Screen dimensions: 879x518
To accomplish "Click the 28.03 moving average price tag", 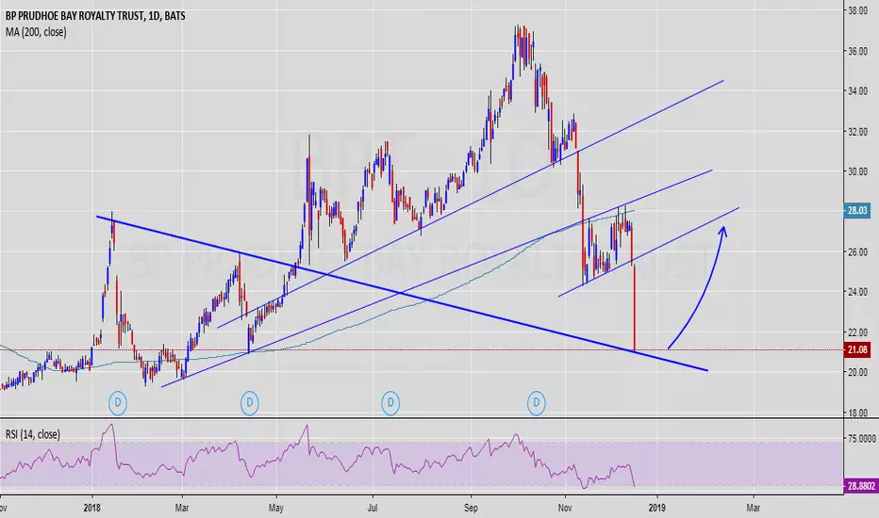I will (857, 211).
